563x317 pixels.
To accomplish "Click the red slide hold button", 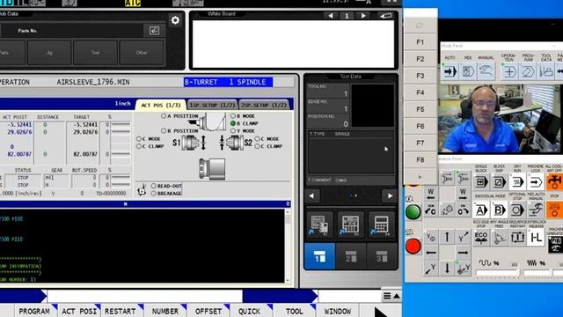I will click(x=413, y=247).
